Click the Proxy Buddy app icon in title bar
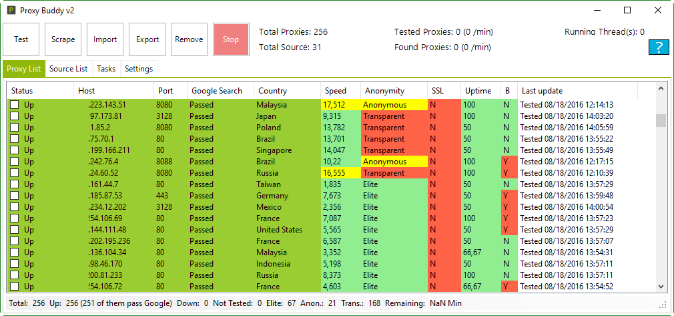This screenshot has height=316, width=674. (x=11, y=10)
